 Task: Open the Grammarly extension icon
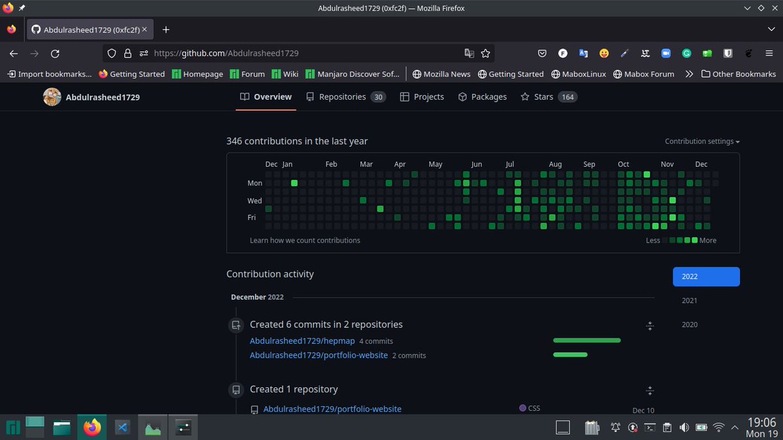[687, 53]
